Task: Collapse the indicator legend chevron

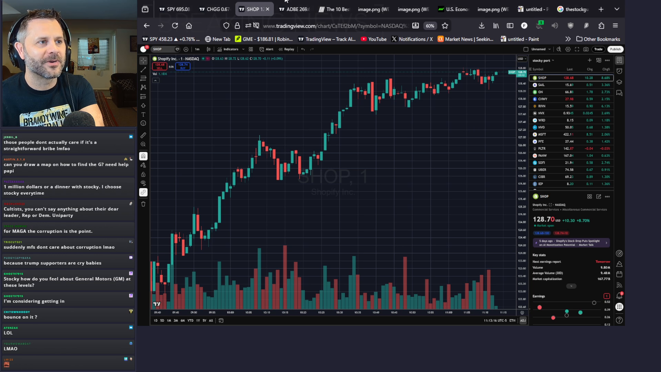Action: 155,80
